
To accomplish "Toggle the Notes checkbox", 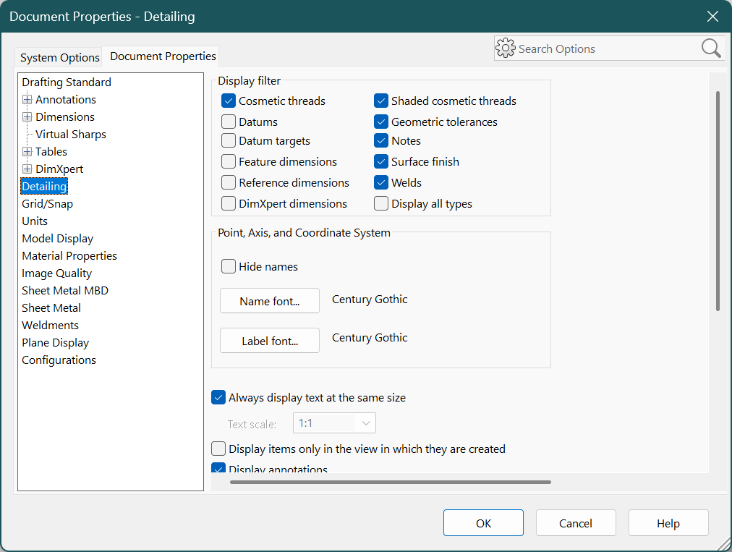I will click(381, 140).
